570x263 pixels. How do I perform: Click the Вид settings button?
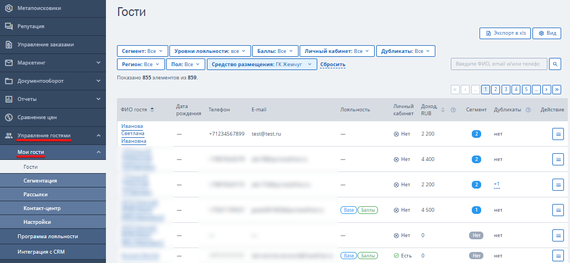547,33
